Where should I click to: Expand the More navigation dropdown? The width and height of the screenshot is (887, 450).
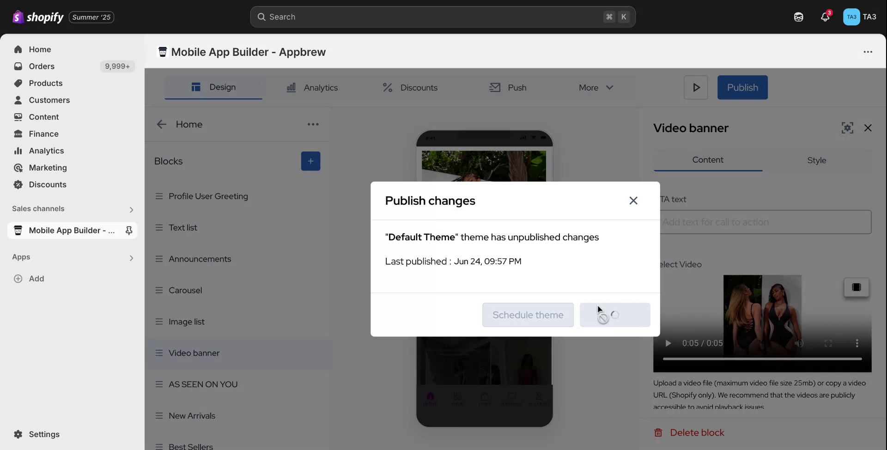tap(595, 87)
